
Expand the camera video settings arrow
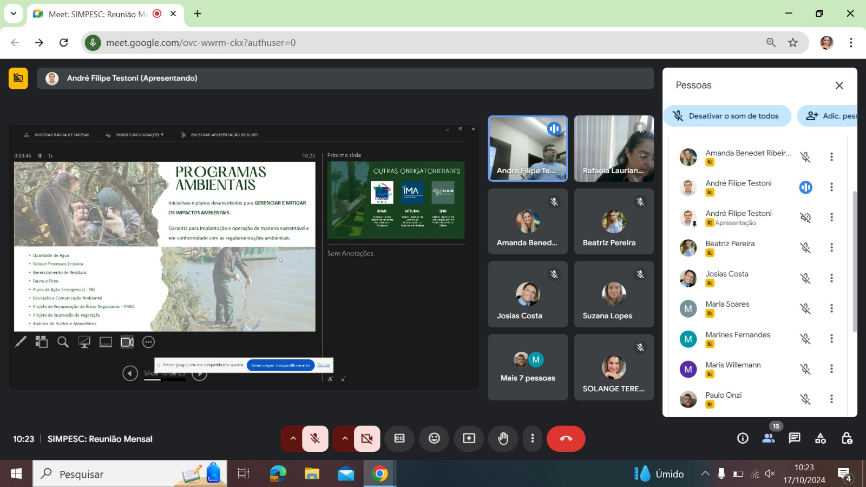pos(345,438)
